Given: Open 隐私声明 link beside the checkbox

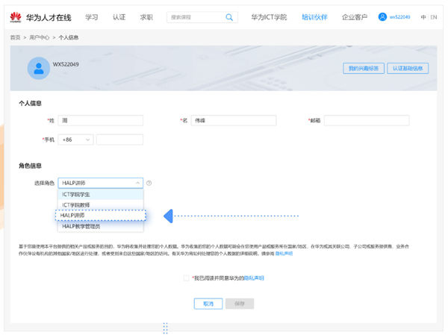Looking at the screenshot, I should click(254, 278).
